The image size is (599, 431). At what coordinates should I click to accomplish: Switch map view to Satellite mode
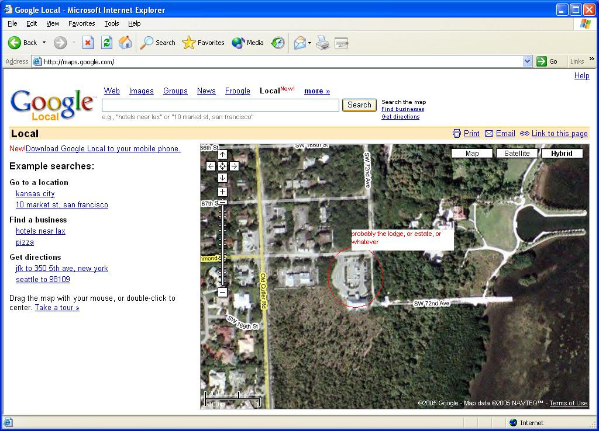pyautogui.click(x=517, y=154)
